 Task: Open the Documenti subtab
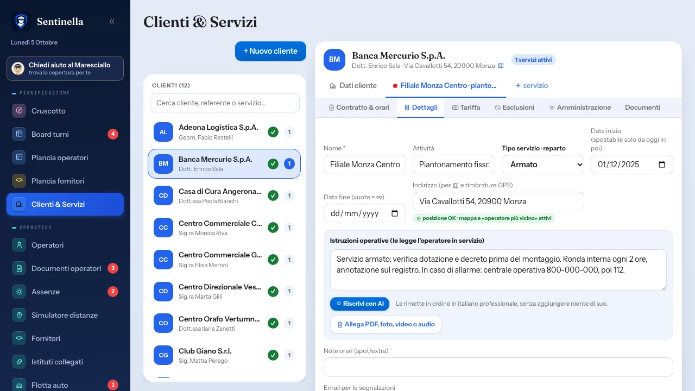(x=642, y=108)
